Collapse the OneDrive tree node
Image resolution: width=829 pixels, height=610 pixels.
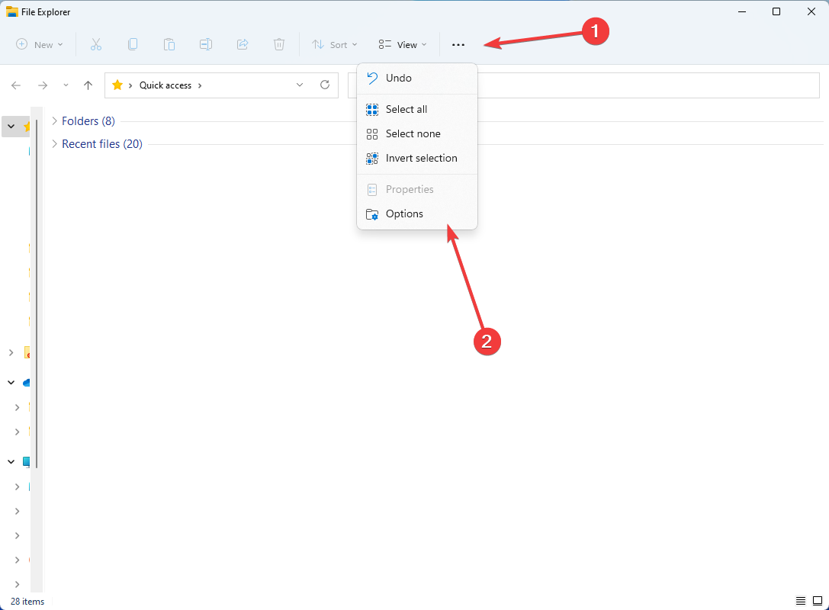click(x=11, y=382)
